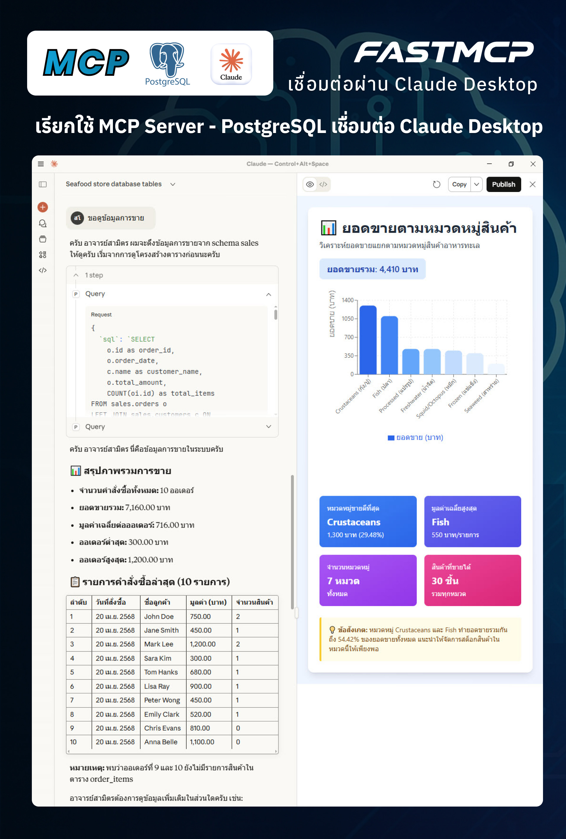Screen dimensions: 566x839
Task: Open the hamburger menu in title bar
Action: coord(41,164)
